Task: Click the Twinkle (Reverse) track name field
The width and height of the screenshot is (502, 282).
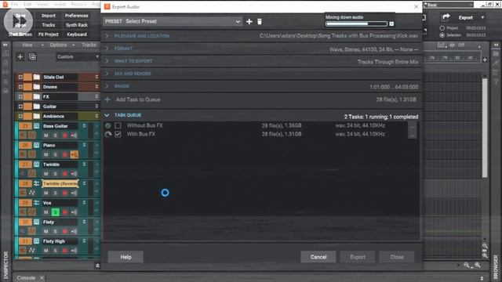Action: pyautogui.click(x=60, y=183)
